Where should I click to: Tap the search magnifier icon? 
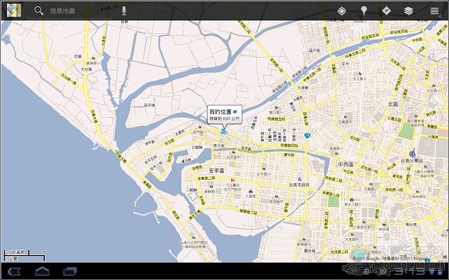tap(39, 11)
